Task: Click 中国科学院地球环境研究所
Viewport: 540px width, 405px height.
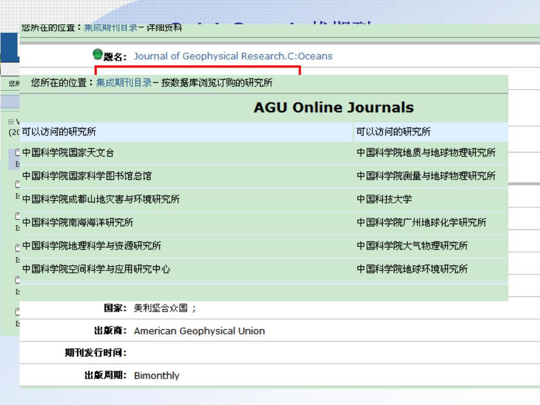Action: [412, 269]
